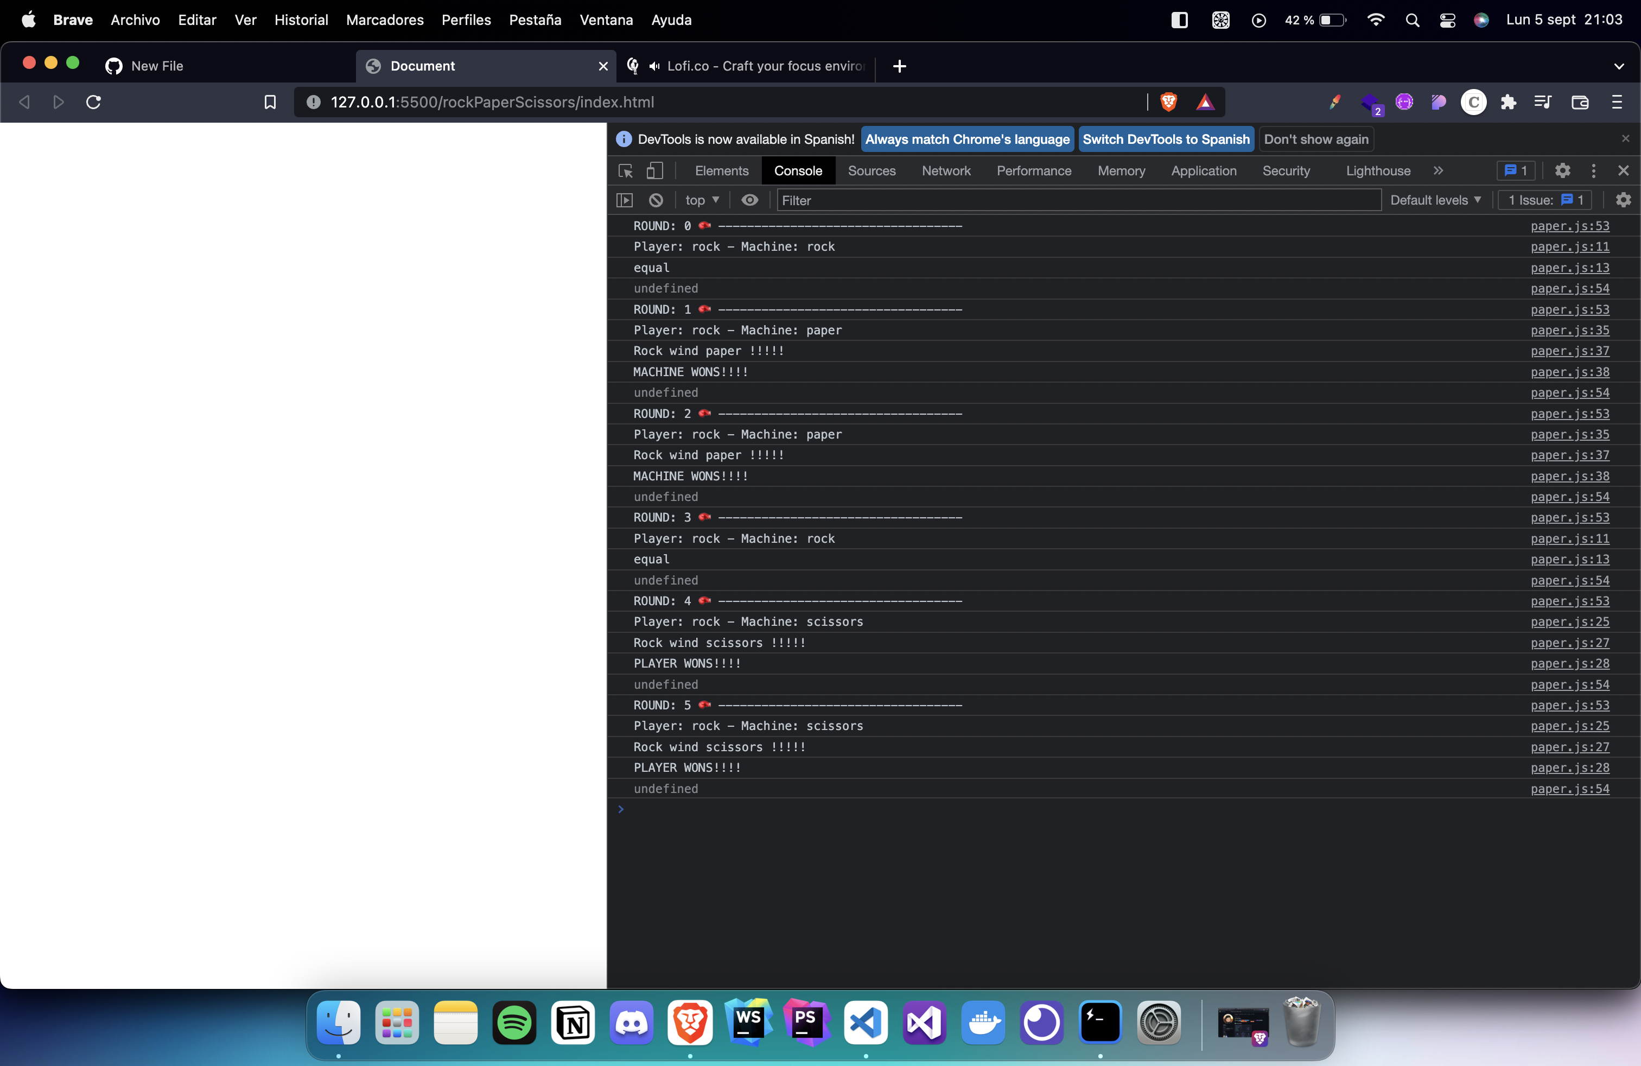Open the Brave Rewards triangle icon
This screenshot has width=1641, height=1066.
click(x=1205, y=103)
